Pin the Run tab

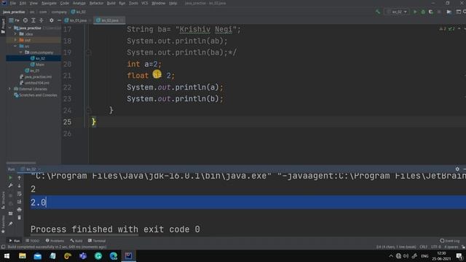(x=10, y=223)
